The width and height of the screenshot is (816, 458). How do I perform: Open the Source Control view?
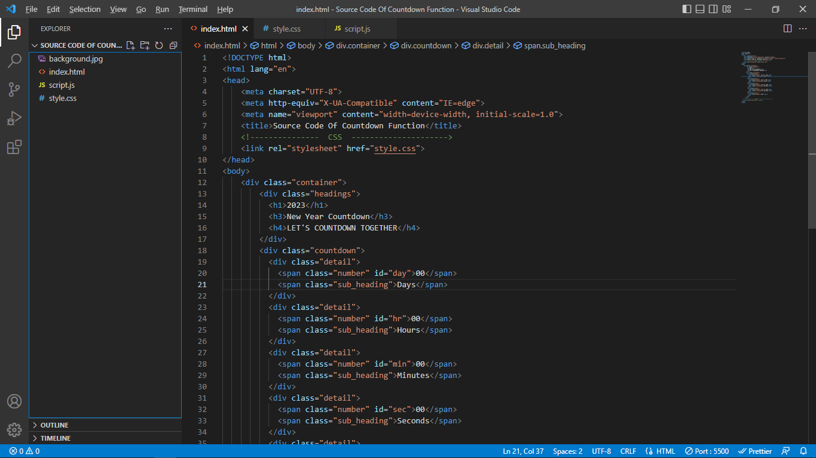(x=14, y=90)
